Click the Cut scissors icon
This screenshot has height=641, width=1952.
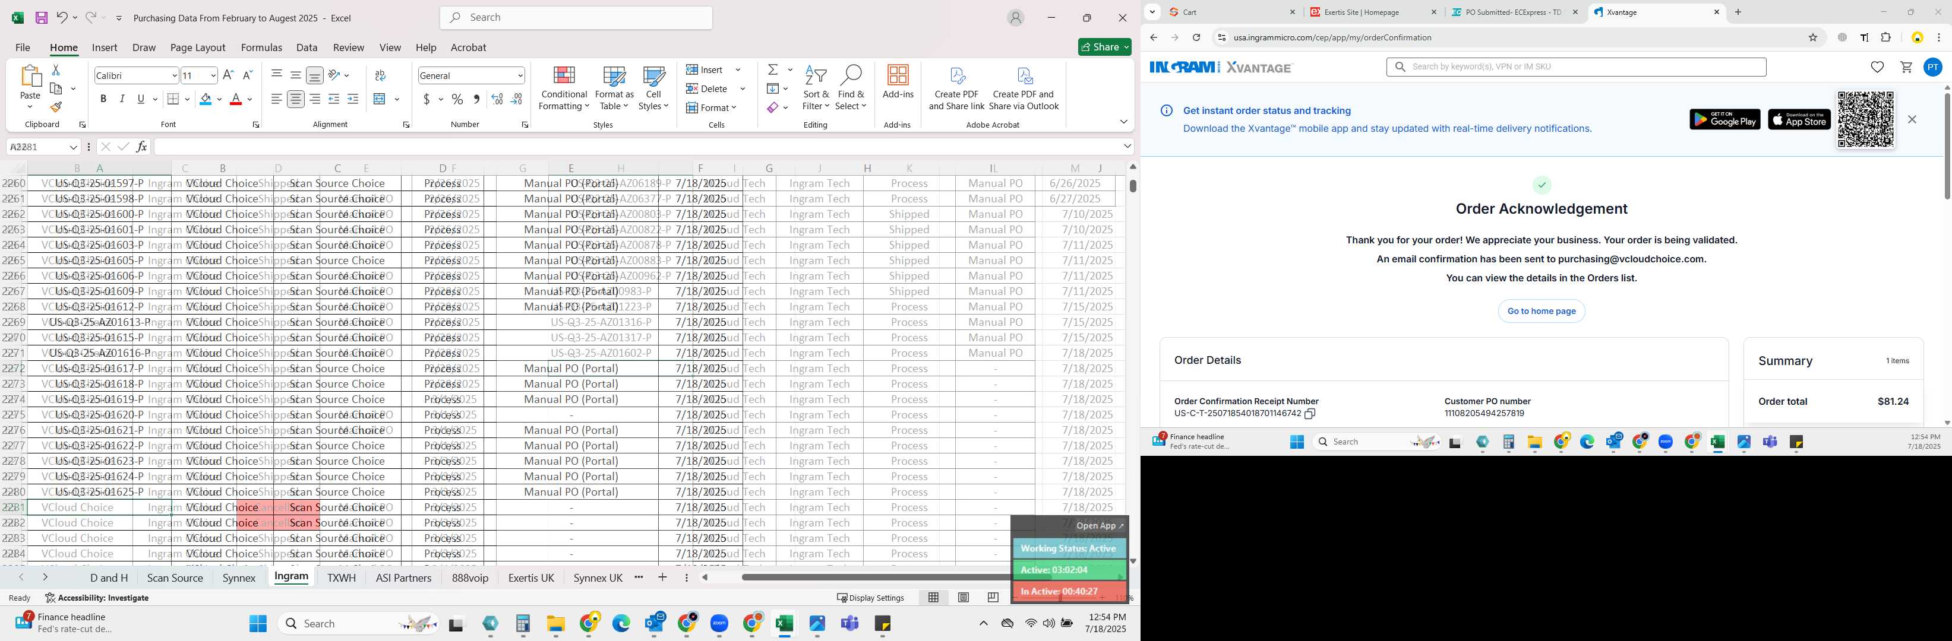coord(55,69)
